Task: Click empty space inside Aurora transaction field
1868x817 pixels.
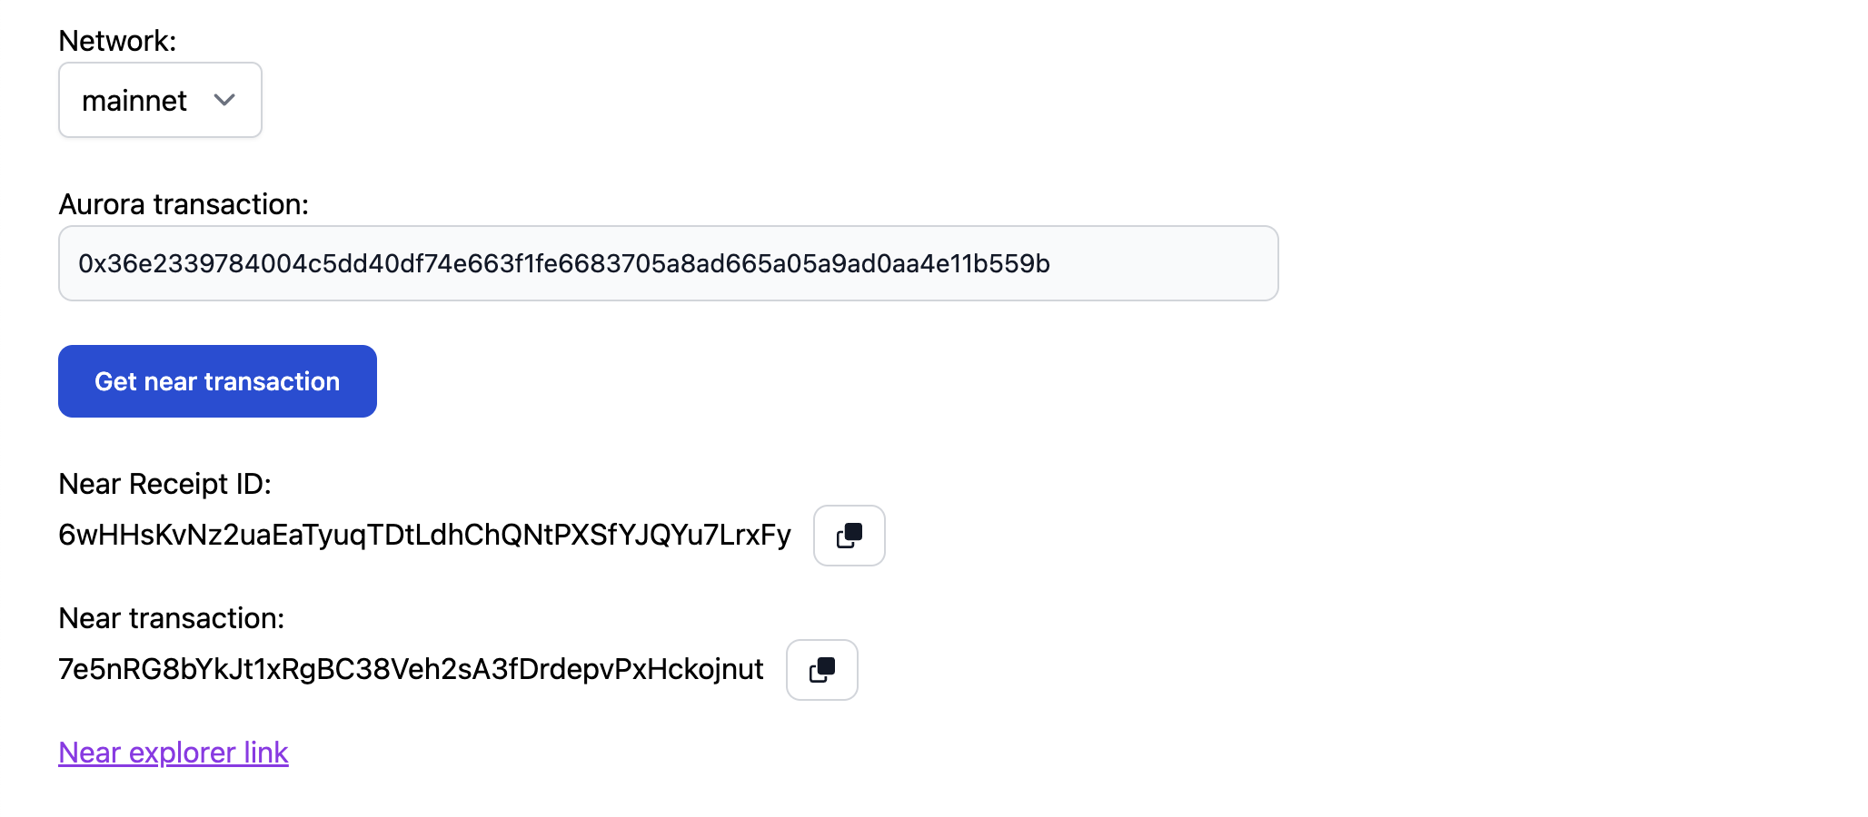Action: pyautogui.click(x=1163, y=263)
